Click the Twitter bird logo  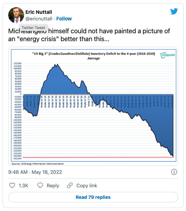click(174, 11)
